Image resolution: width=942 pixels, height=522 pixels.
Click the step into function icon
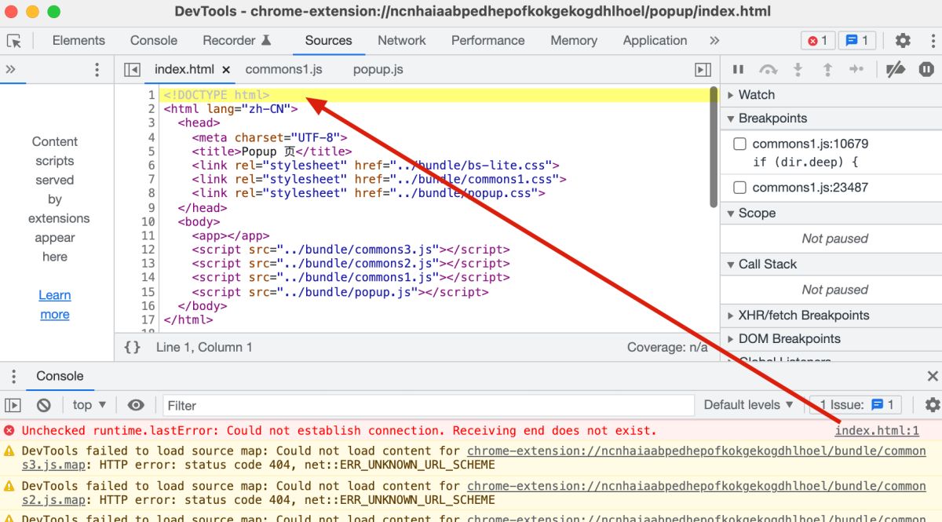pos(798,70)
